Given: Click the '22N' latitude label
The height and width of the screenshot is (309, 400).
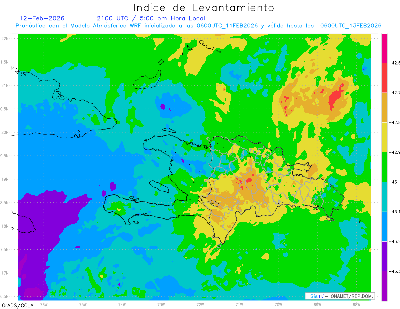Looking at the screenshot, I should [5, 38].
